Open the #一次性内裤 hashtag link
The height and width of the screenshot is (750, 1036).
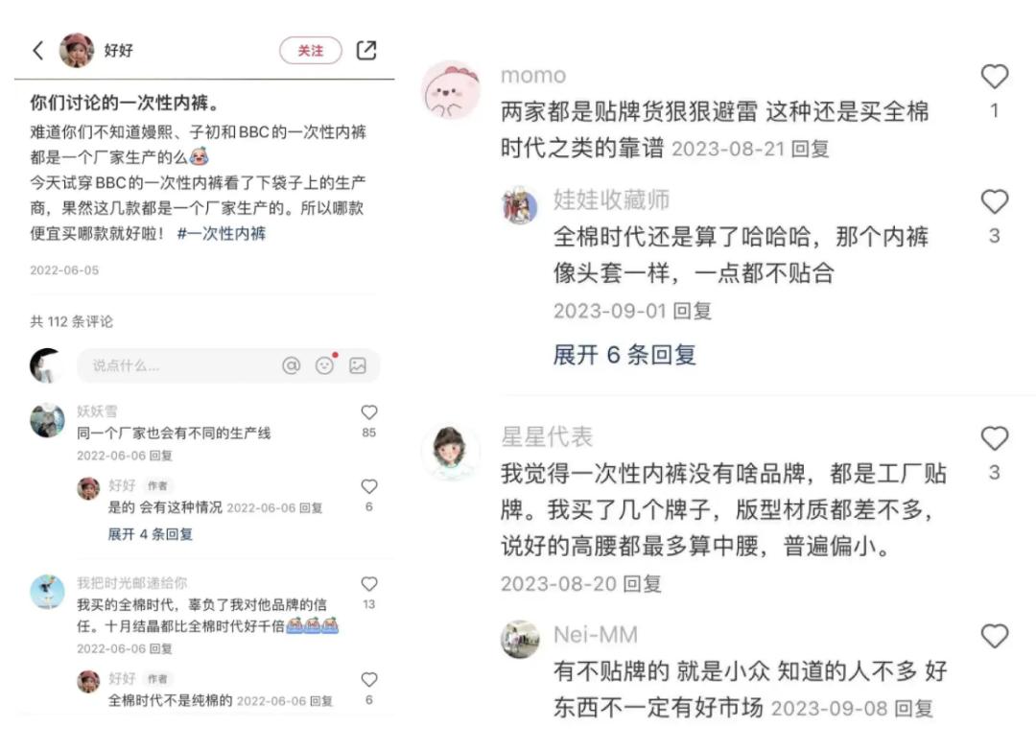[x=222, y=233]
